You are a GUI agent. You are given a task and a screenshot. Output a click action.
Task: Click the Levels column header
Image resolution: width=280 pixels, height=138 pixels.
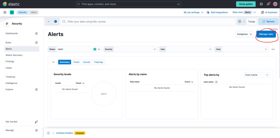[x=58, y=83]
